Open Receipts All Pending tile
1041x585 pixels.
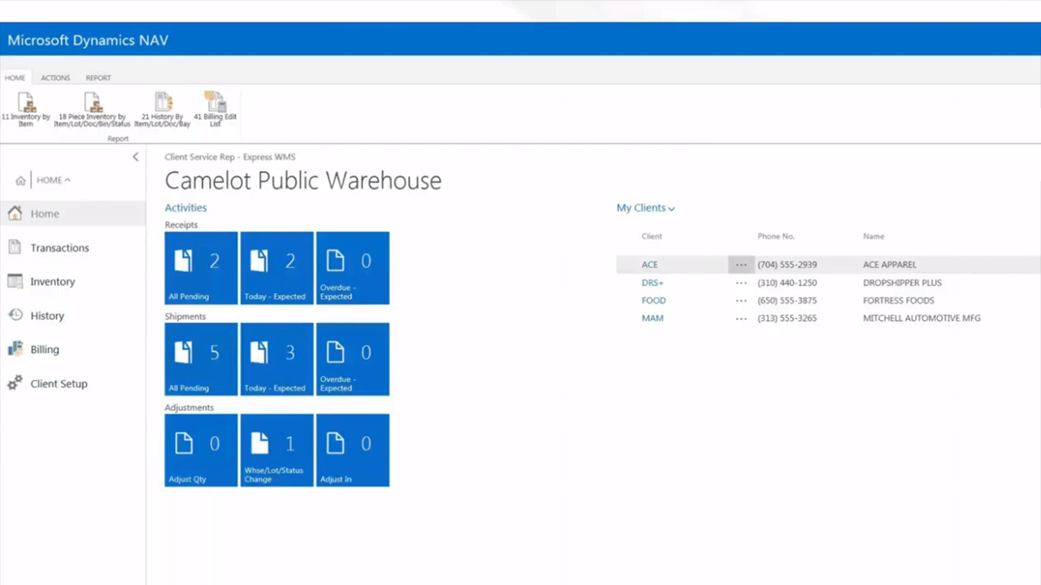(201, 268)
